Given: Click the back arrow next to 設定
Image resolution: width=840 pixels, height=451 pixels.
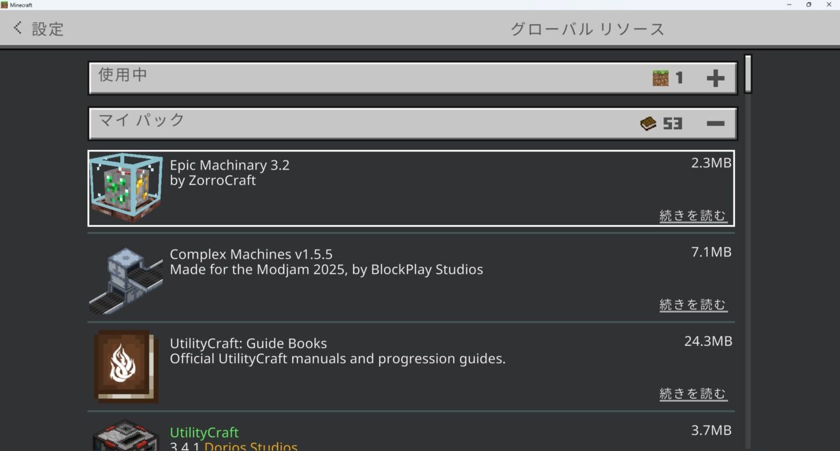Looking at the screenshot, I should 18,28.
